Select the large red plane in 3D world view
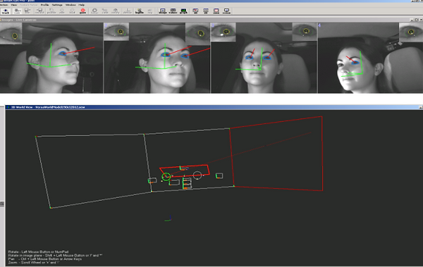The image size is (423, 267). point(276,154)
